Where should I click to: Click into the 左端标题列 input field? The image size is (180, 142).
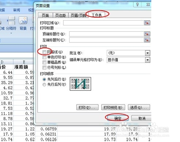click(106, 40)
